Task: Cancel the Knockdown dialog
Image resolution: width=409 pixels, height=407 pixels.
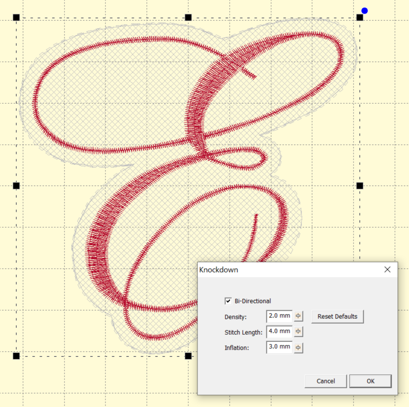Action: point(326,381)
